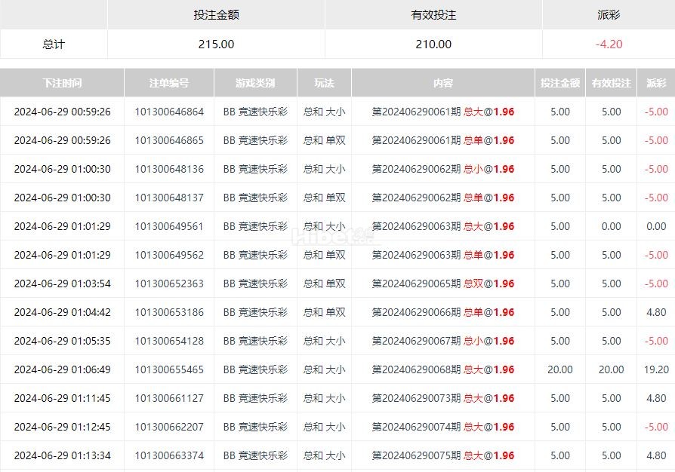Viewport: 675px width, 472px height.
Task: Click the bet time 2024-06-29 01:04:42
Action: coord(63,312)
